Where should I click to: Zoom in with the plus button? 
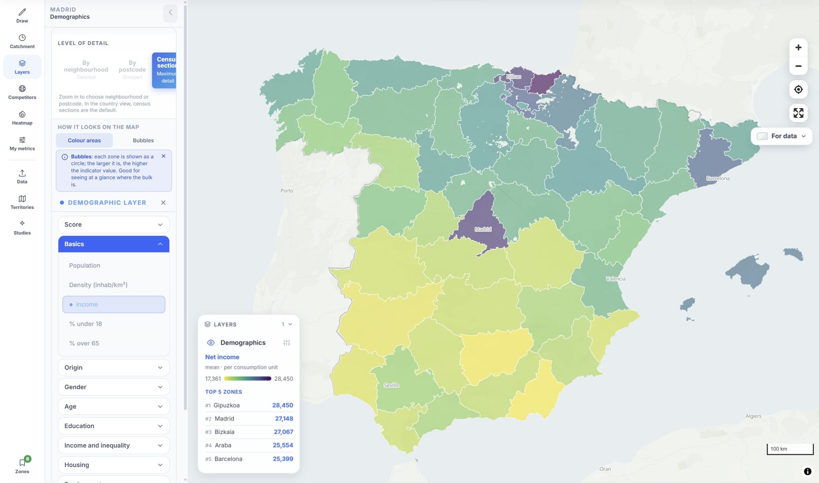coord(798,47)
